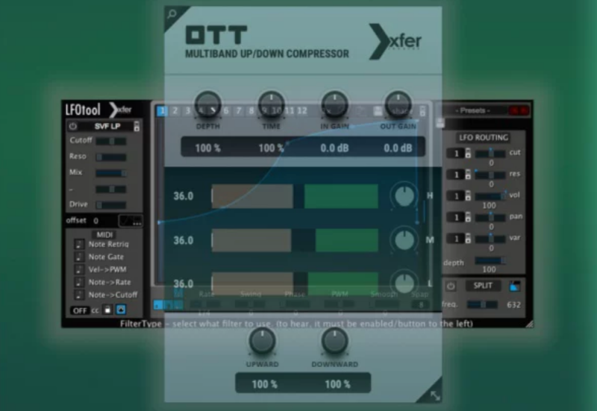Click the LFO ROUTING header
Image resolution: width=597 pixels, height=411 pixels.
(484, 137)
